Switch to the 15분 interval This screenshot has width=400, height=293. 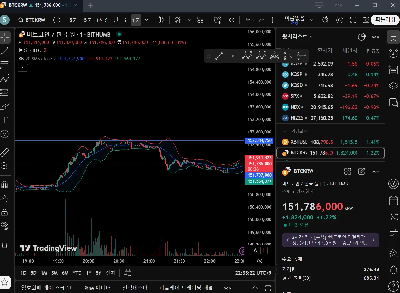click(x=86, y=20)
